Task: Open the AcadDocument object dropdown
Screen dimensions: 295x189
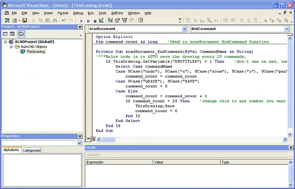Action: point(185,29)
